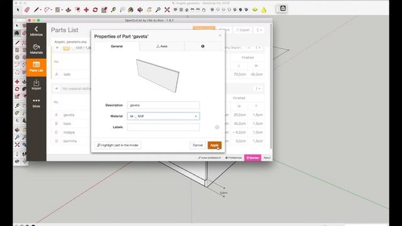Click Apply in properties dialog
Screen dimensions: 402x226
click(215, 145)
